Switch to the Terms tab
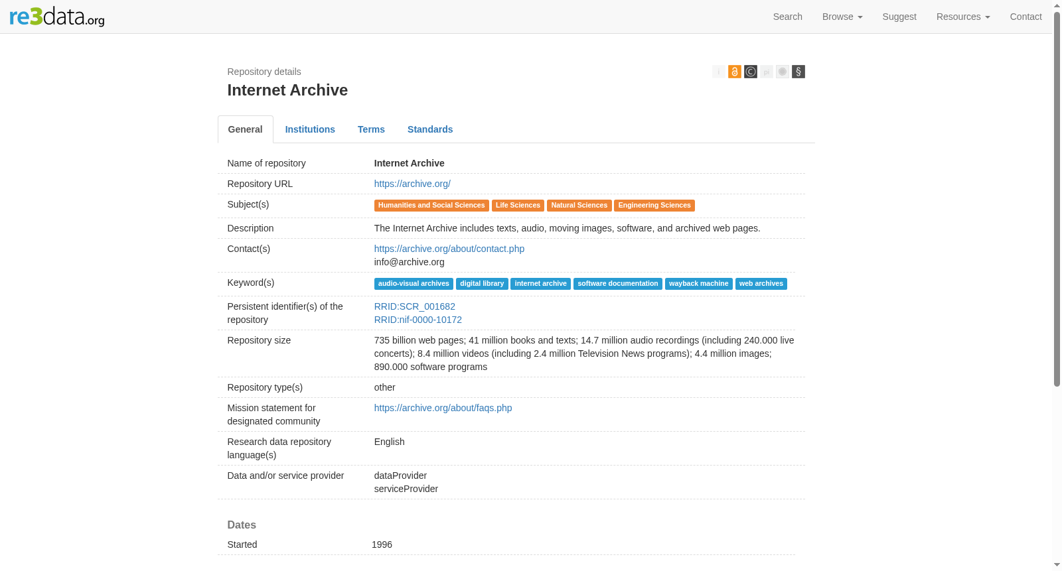Viewport: 1062px width, 571px height. 371,129
